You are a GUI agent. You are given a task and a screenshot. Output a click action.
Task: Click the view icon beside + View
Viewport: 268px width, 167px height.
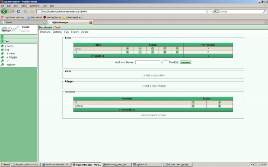tap(2, 54)
